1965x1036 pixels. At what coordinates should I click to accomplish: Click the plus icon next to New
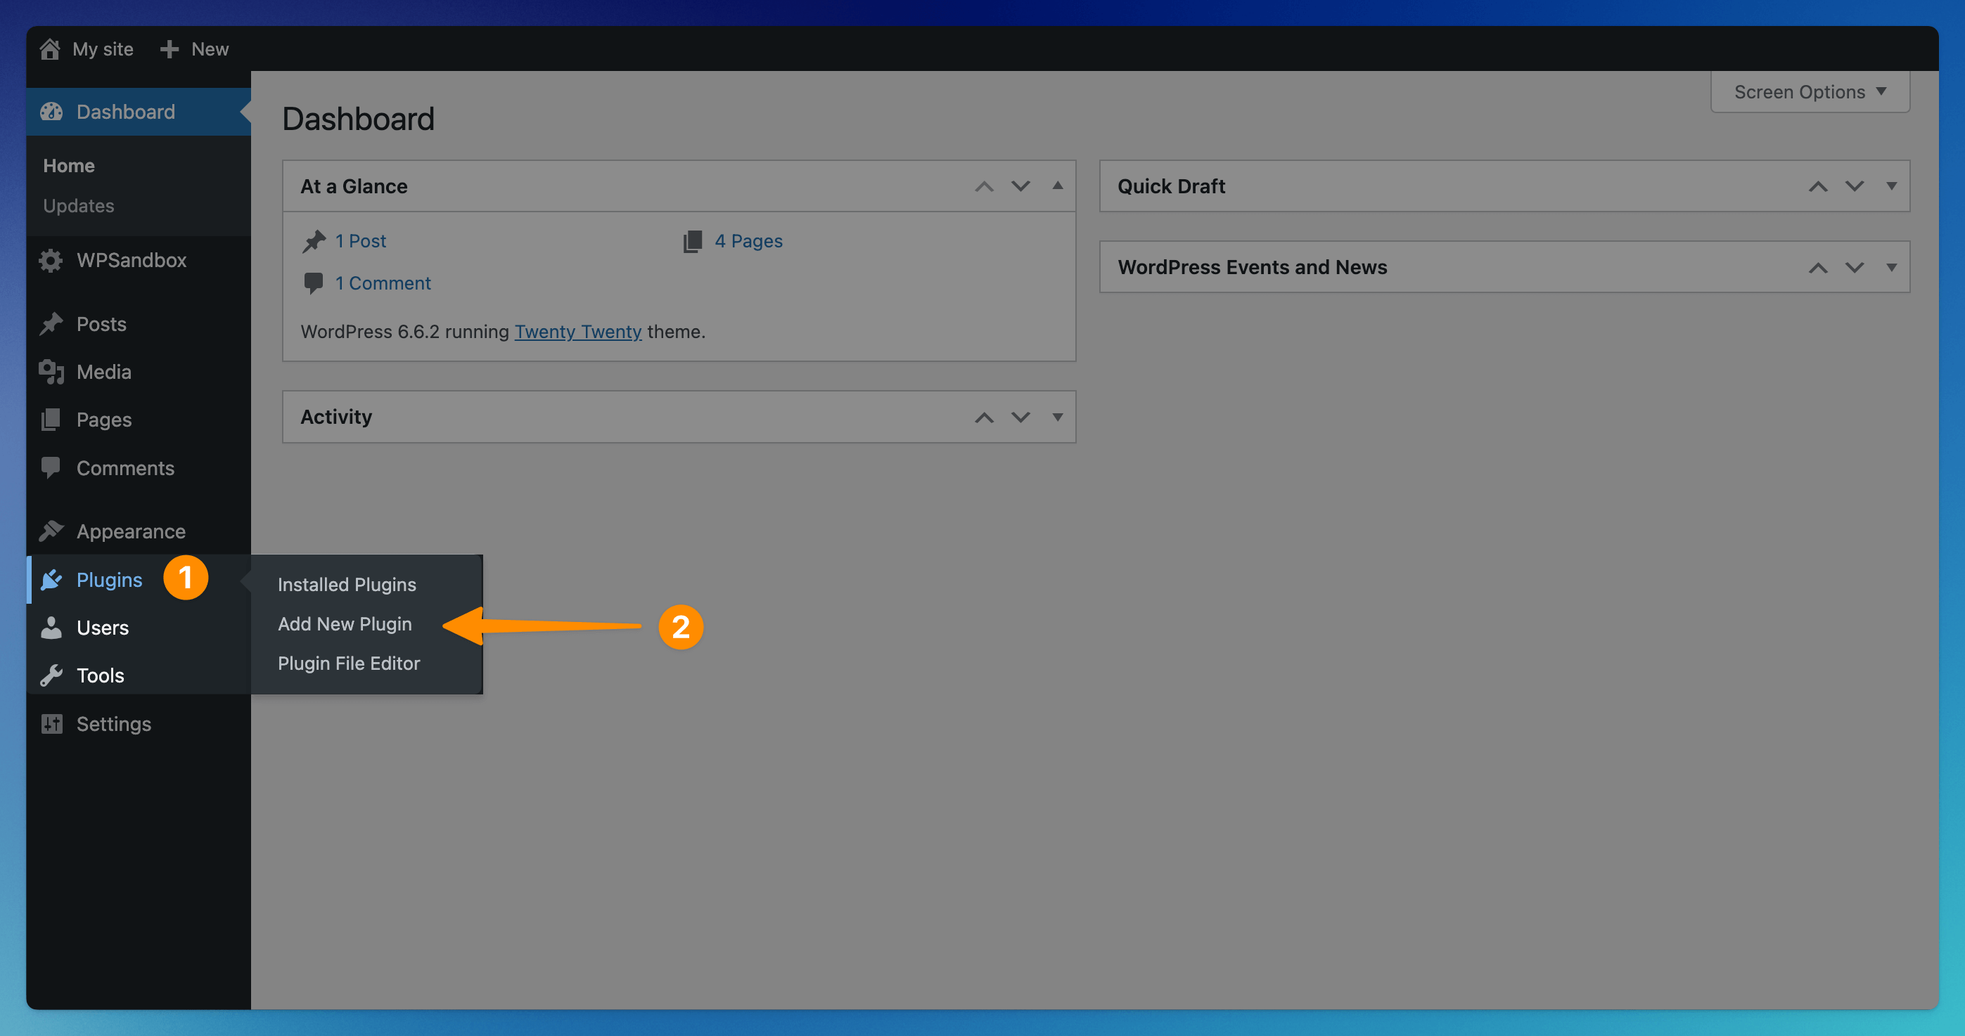pos(169,48)
